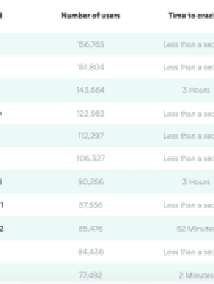Click the 3 Hours cell in the seventh row
Viewport: 214px width, 284px height.
[196, 182]
